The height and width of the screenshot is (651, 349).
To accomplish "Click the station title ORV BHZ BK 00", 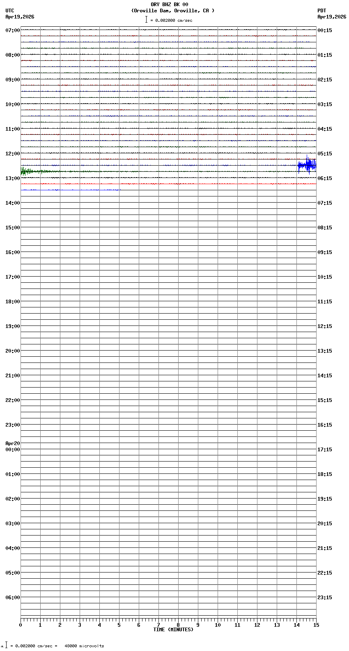I will pyautogui.click(x=170, y=5).
